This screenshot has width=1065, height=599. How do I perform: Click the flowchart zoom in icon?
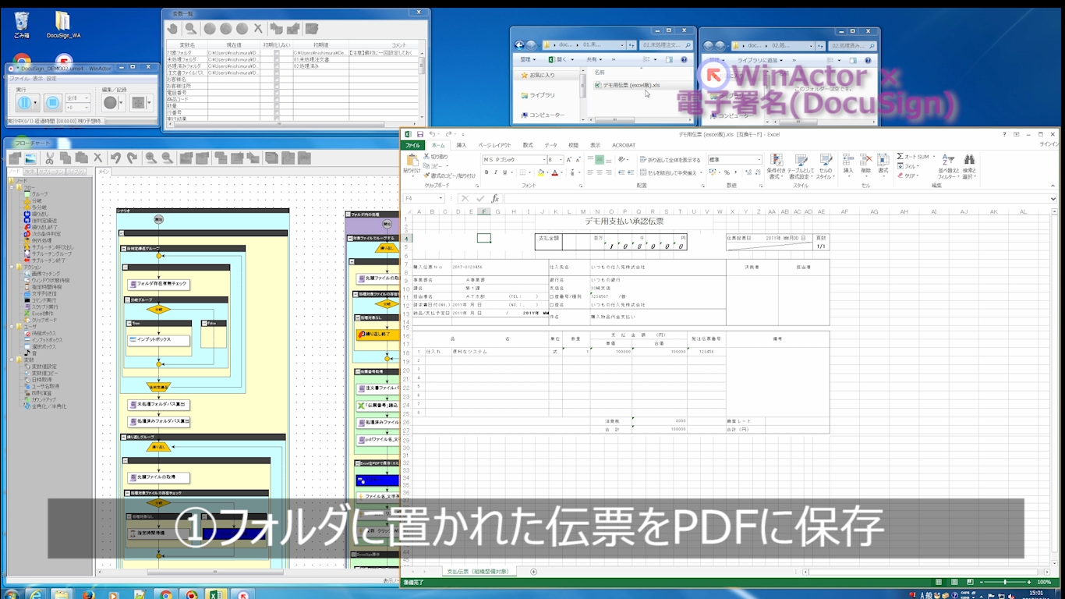coord(150,158)
